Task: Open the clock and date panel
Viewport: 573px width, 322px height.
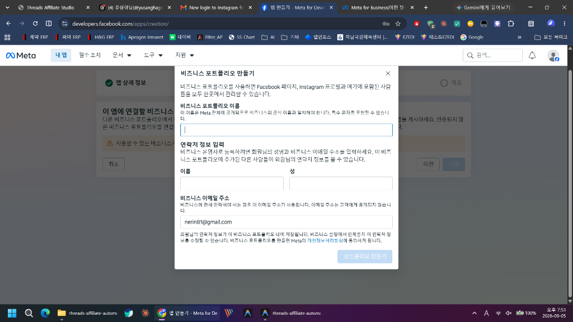Action: 554,313
